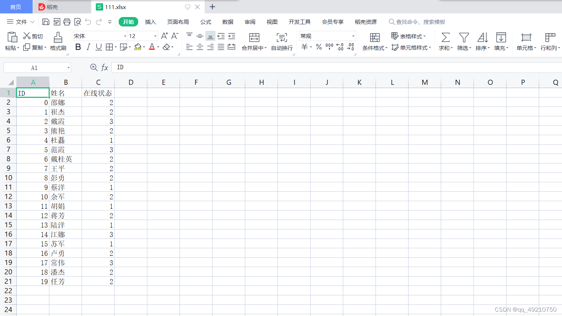This screenshot has height=316, width=562.
Task: Toggle Italic formatting
Action: 88,47
